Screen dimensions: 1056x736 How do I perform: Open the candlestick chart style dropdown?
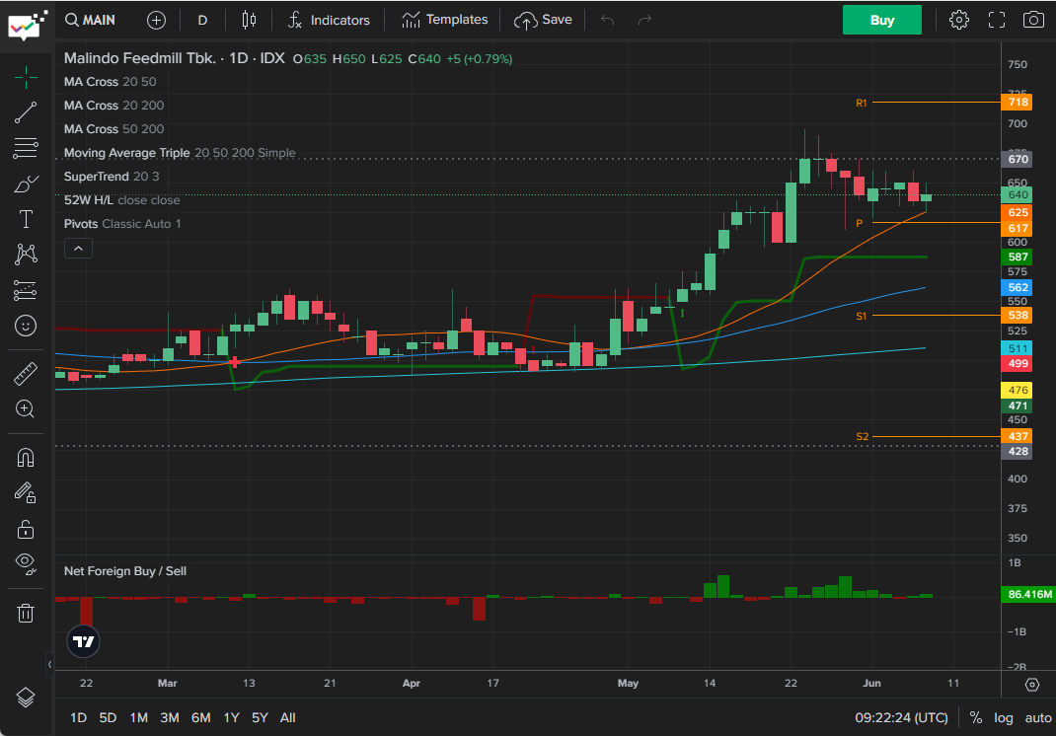[x=248, y=20]
